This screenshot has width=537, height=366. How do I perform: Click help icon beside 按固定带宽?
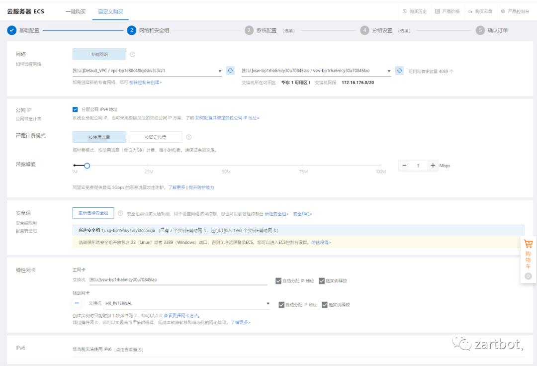tap(189, 137)
